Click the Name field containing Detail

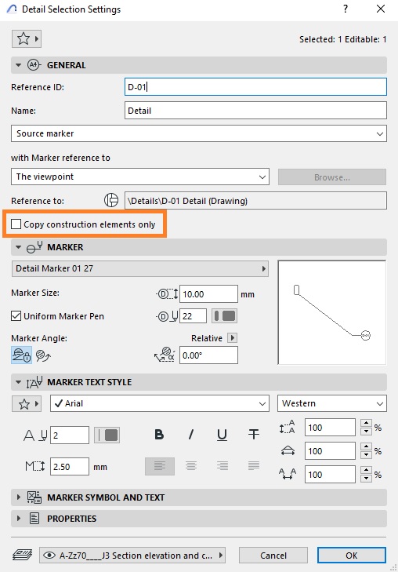pyautogui.click(x=255, y=111)
